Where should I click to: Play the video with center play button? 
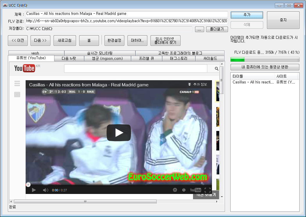coord(119,133)
